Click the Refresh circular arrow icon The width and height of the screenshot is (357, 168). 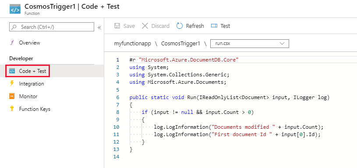180,26
